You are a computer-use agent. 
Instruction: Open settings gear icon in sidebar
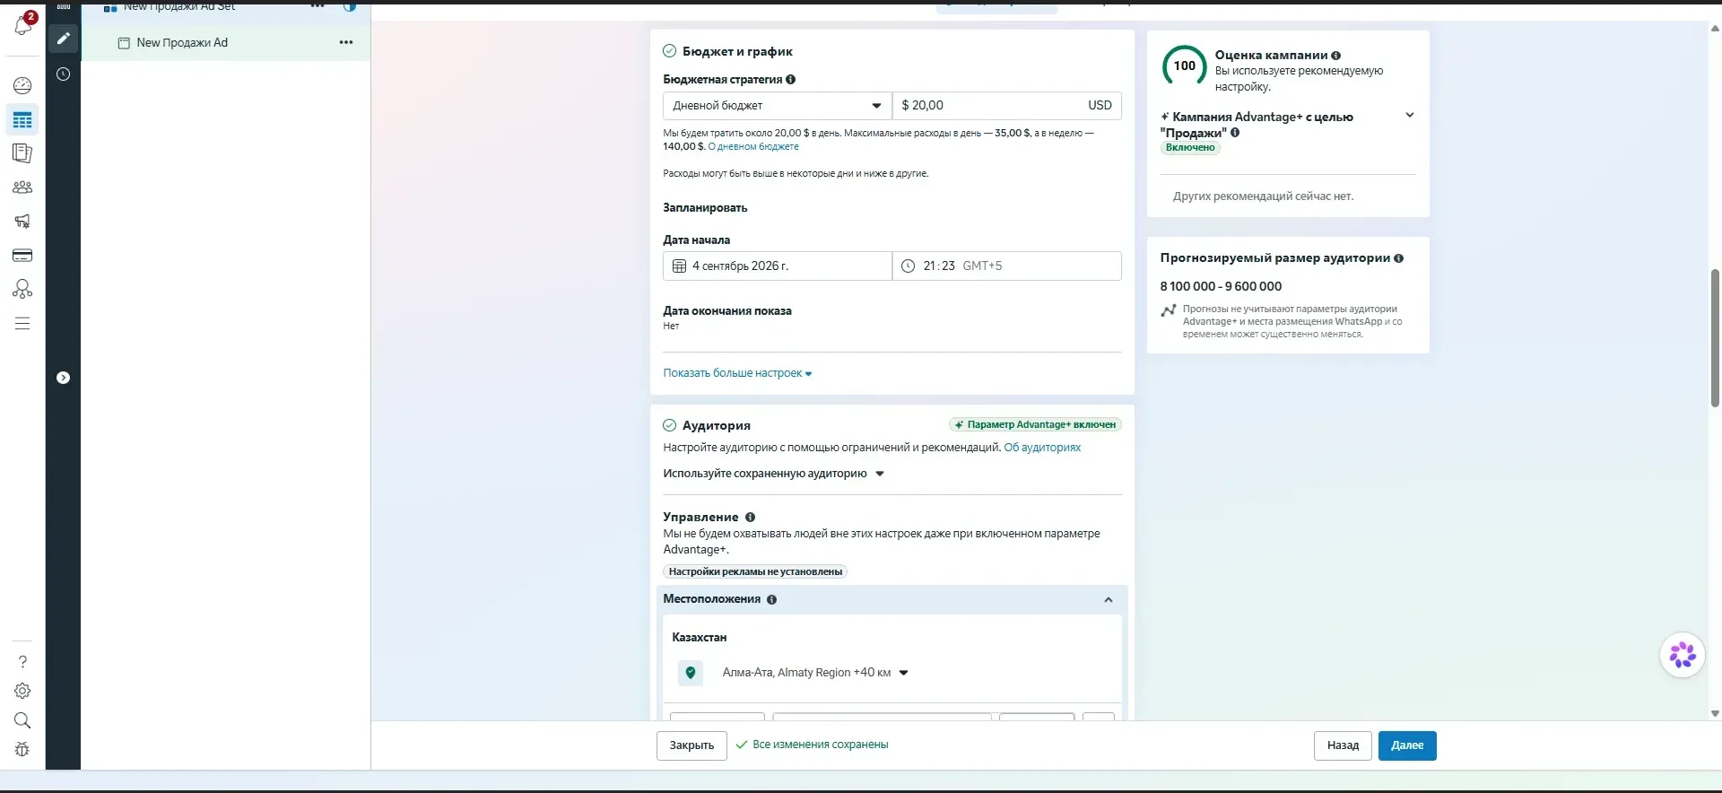tap(22, 691)
